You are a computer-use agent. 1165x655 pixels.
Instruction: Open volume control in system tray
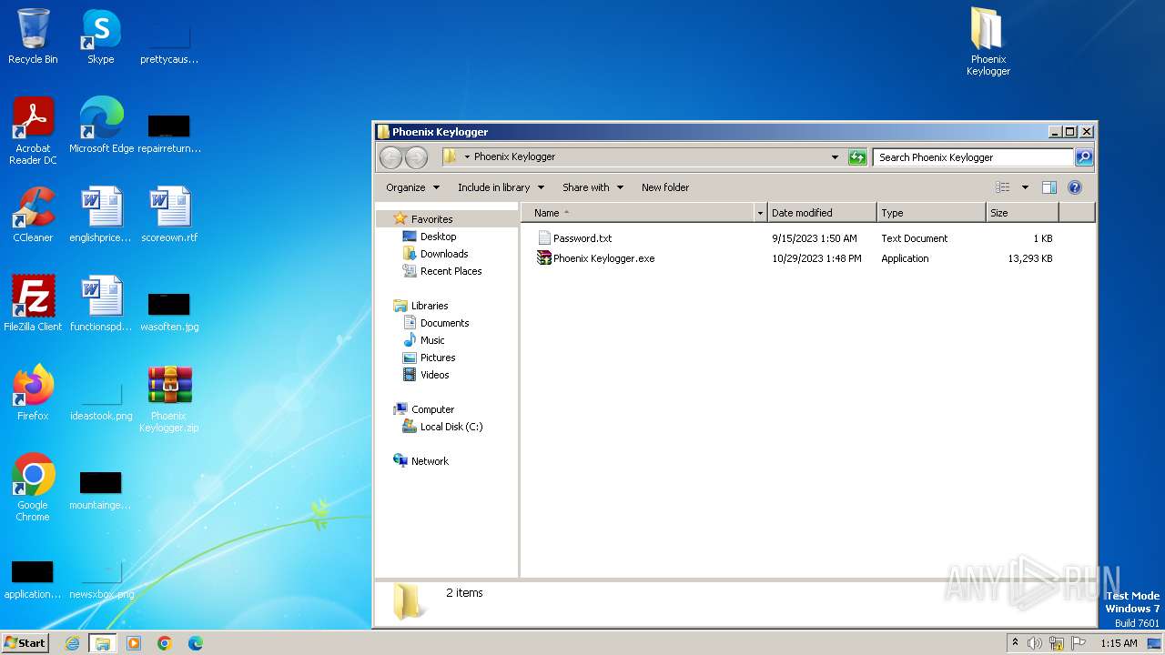click(1035, 643)
